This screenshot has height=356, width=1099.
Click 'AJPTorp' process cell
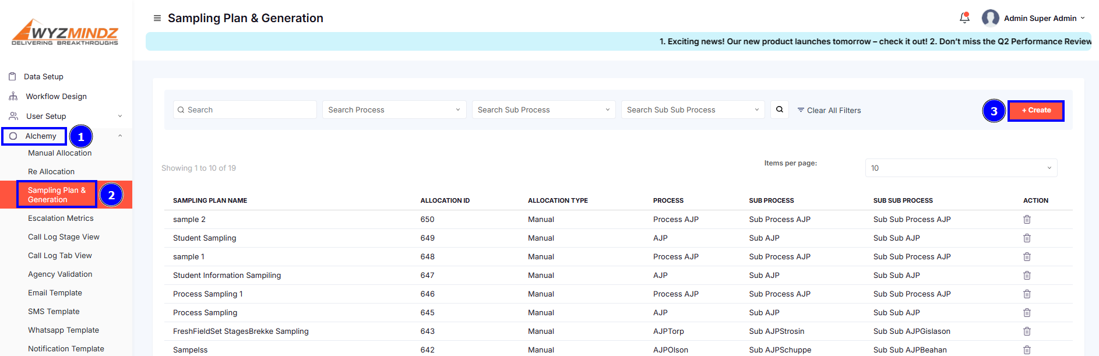click(668, 332)
